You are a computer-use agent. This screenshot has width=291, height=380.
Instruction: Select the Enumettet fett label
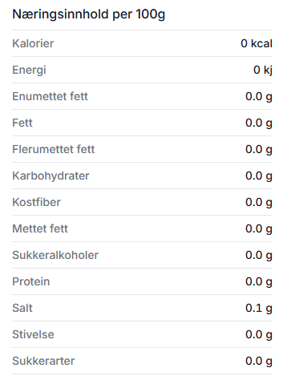(50, 96)
